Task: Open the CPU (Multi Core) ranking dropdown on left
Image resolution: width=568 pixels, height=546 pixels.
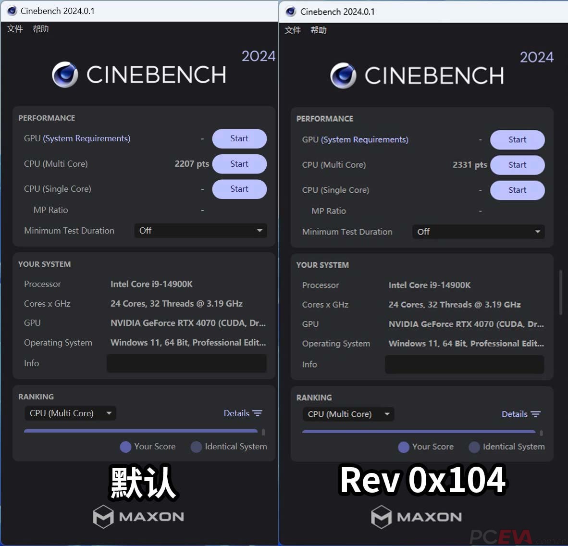Action: tap(70, 413)
